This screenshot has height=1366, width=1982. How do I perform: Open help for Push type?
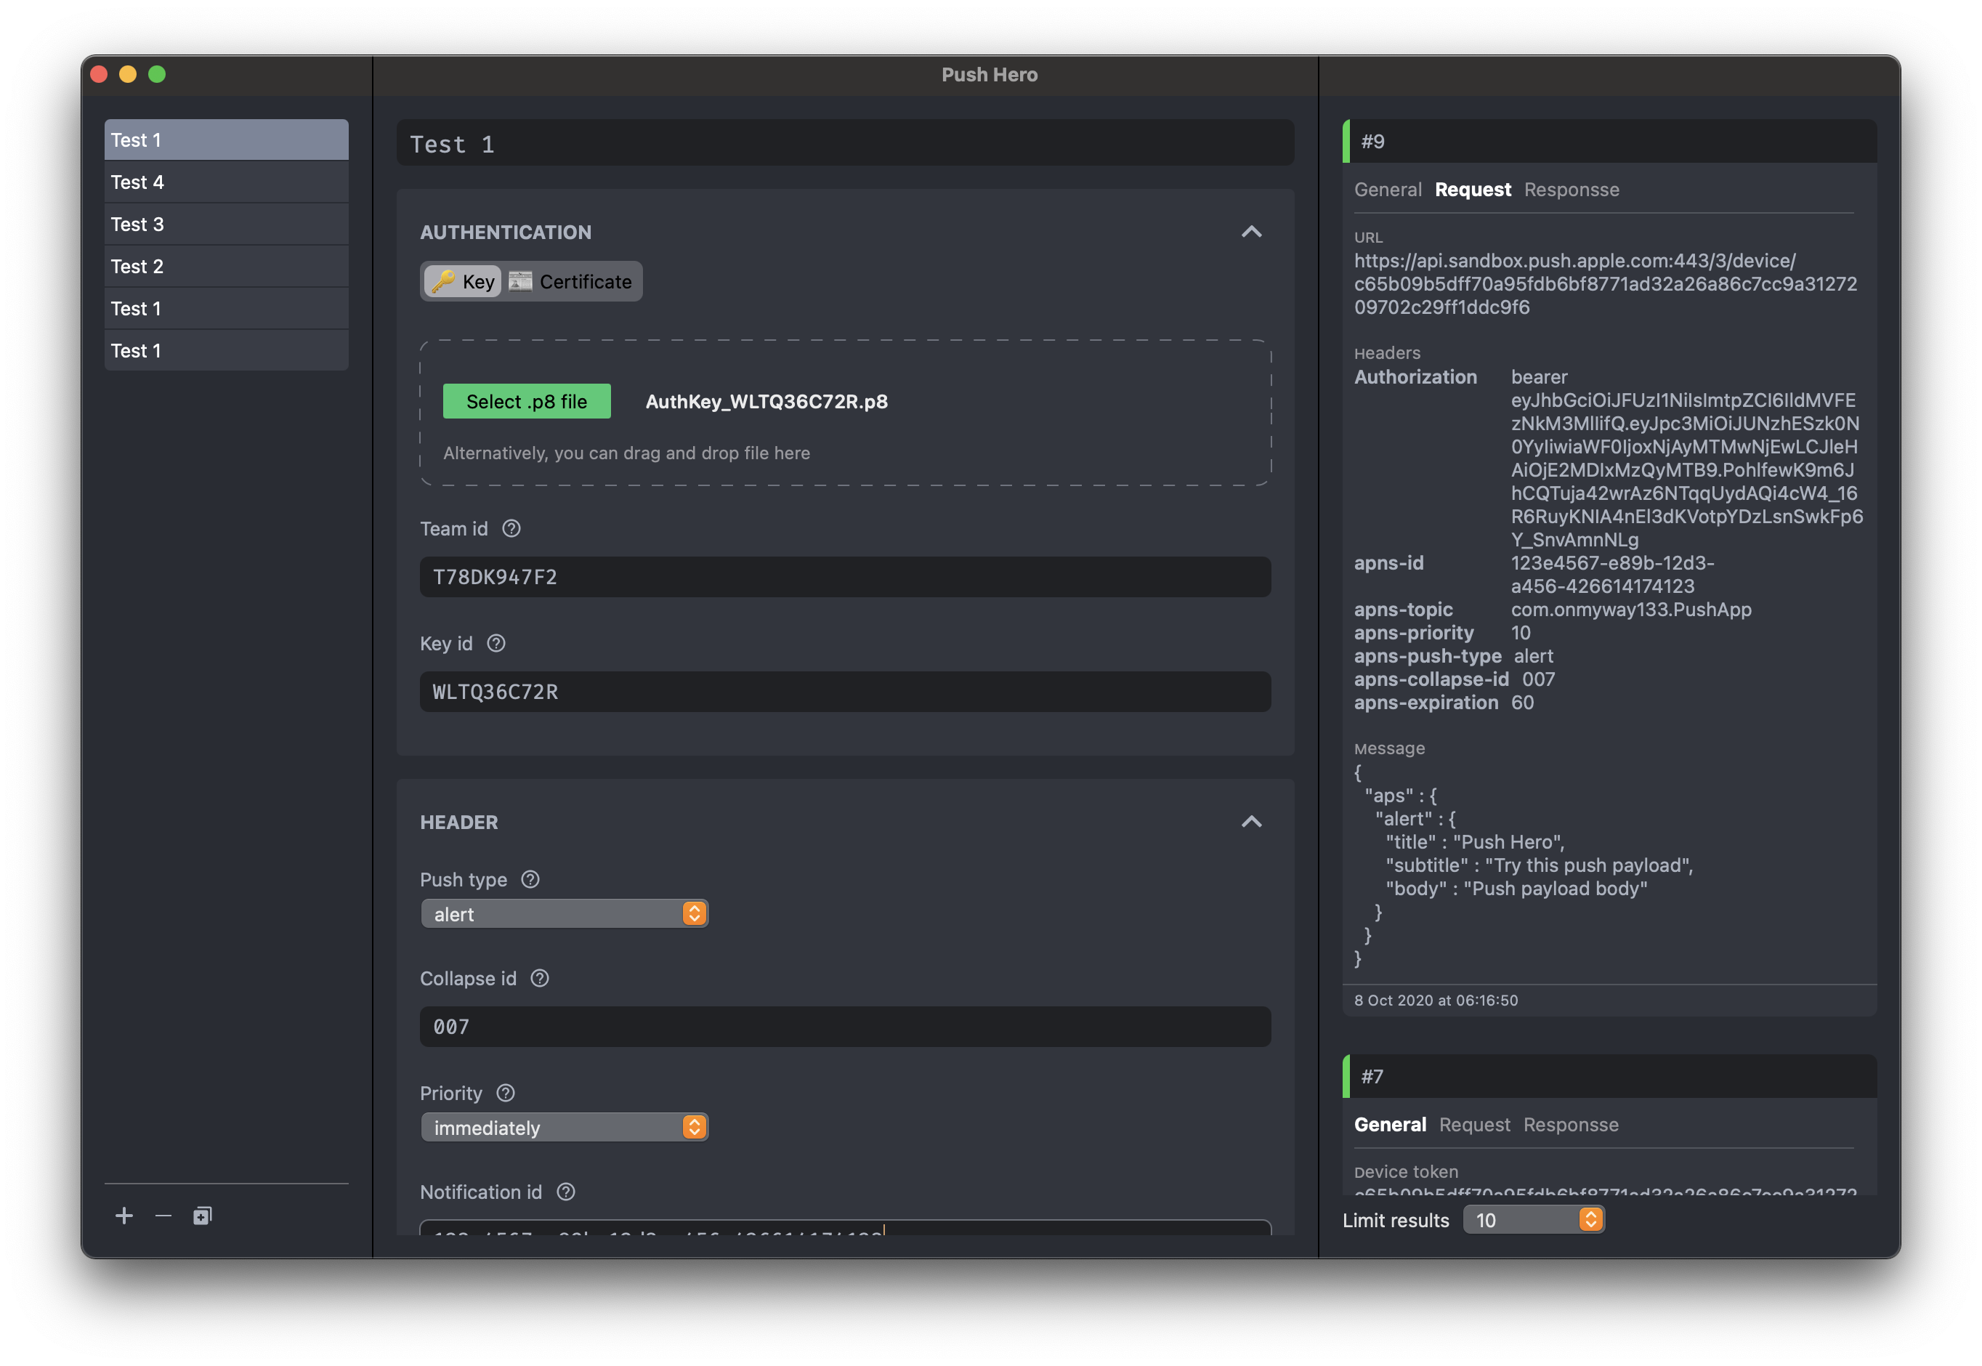coord(530,880)
